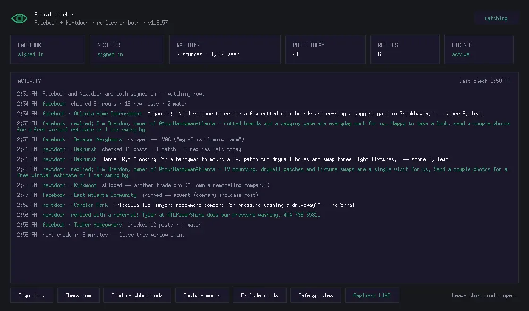Click 'skipped — HVAC' log entry
This screenshot has width=529, height=311.
pyautogui.click(x=186, y=139)
